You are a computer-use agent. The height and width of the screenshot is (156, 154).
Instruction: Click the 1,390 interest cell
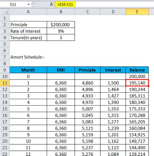click(113, 102)
